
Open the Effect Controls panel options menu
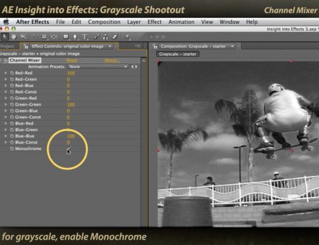pyautogui.click(x=138, y=46)
